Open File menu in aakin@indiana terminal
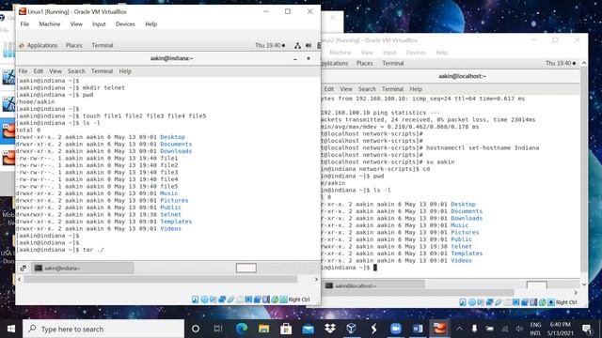This screenshot has width=602, height=338. click(23, 71)
